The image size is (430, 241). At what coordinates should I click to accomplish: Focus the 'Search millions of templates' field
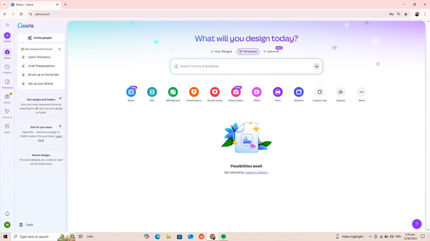click(x=246, y=66)
